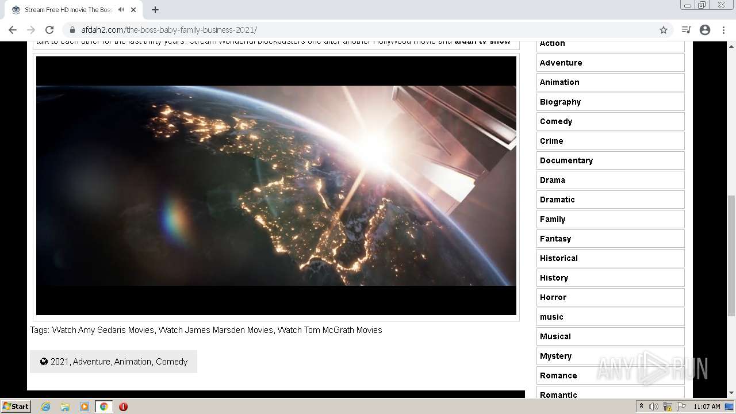Open the media control icon in the toolbar
This screenshot has height=414, width=736.
click(686, 30)
